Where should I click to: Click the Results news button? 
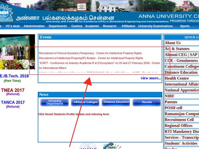click(x=147, y=102)
